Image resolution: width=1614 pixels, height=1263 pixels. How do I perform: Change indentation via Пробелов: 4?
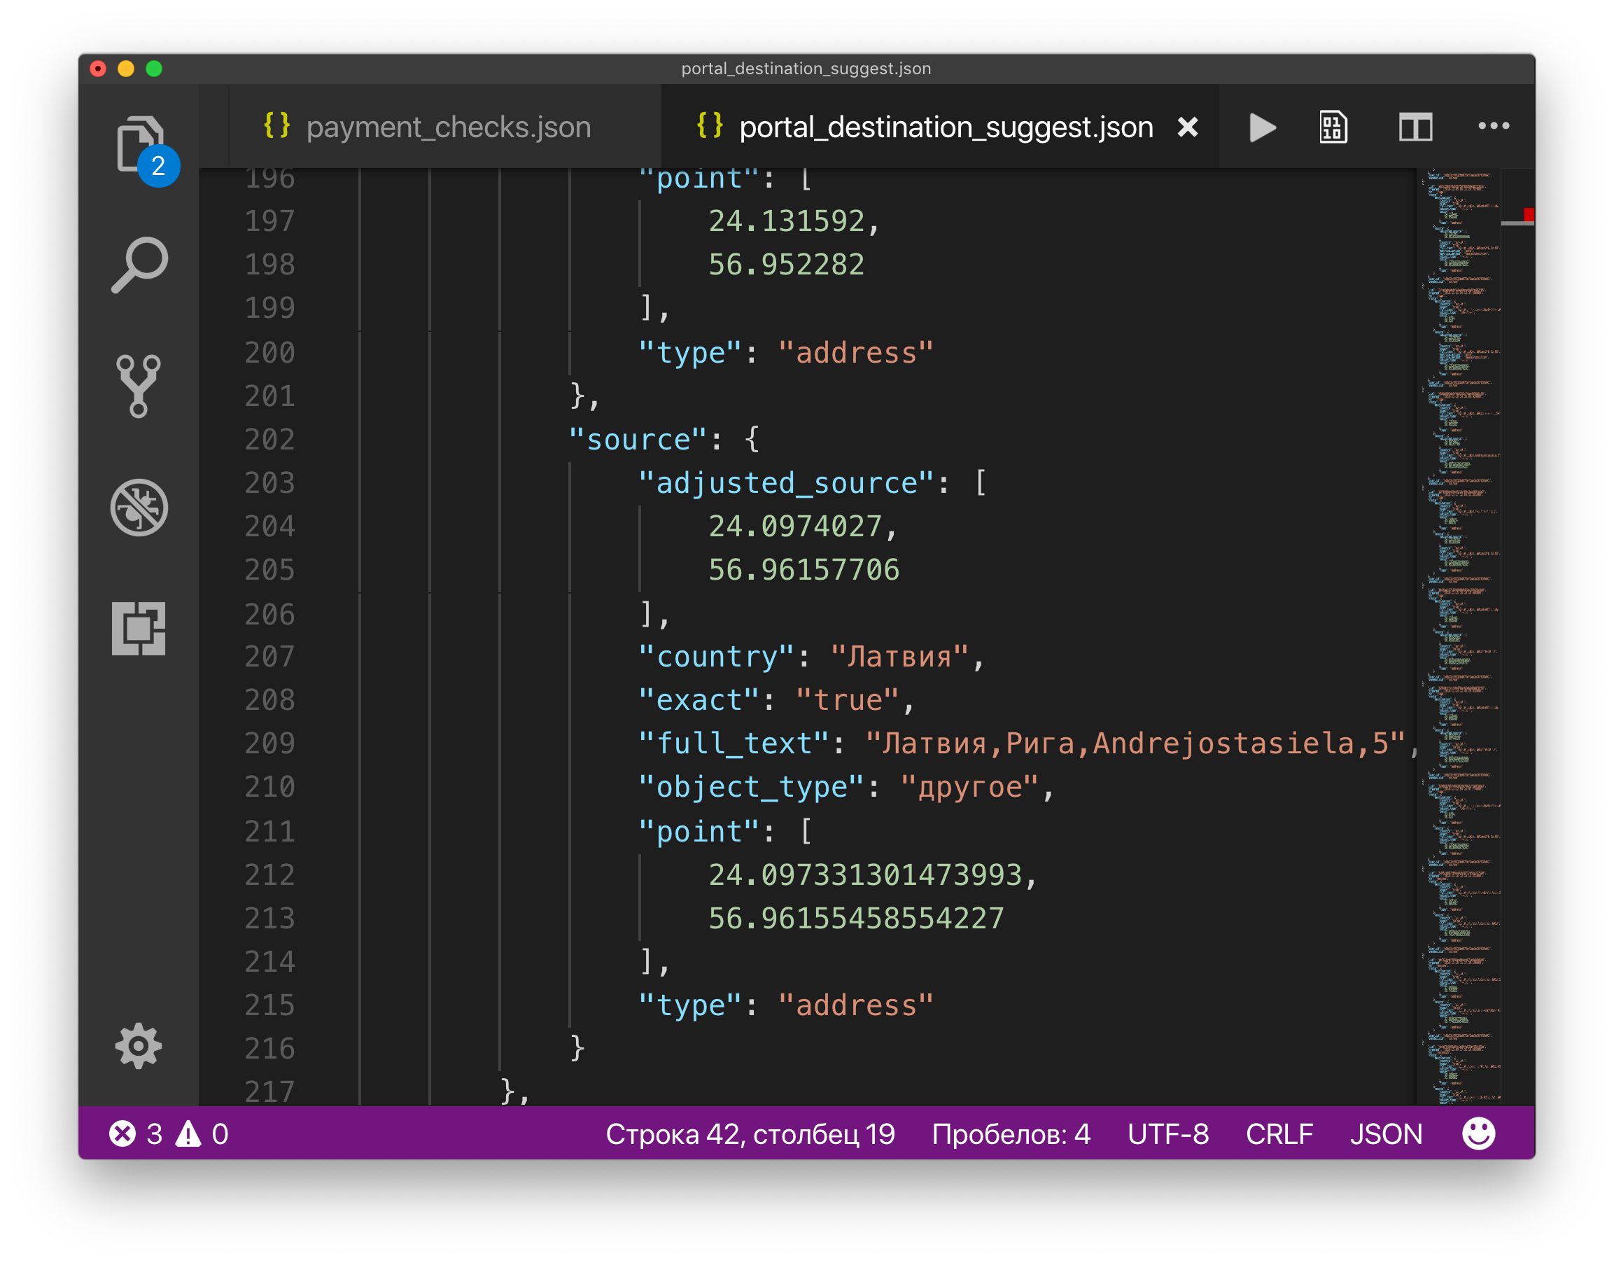1011,1133
